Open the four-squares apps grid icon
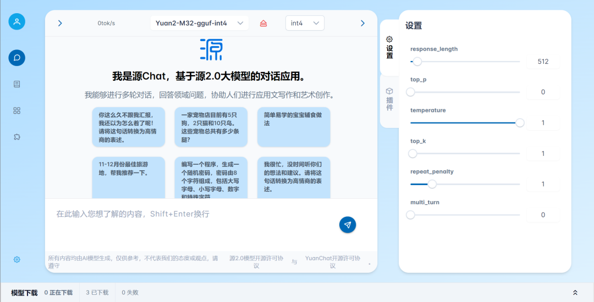This screenshot has height=302, width=594. [16, 110]
